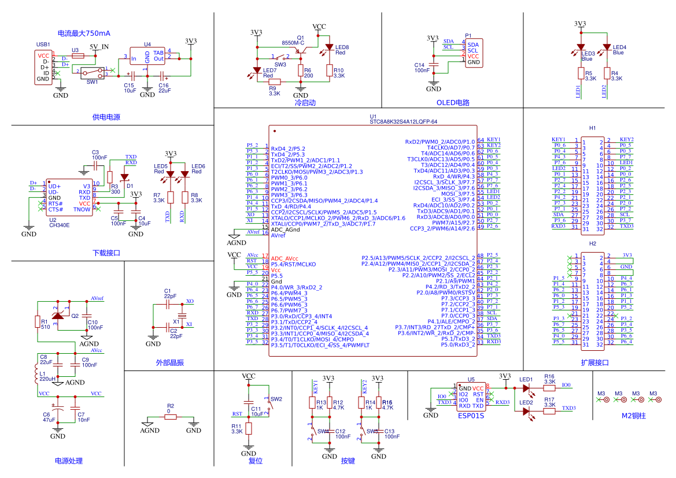Click the 电流最大750mA annotation text
The width and height of the screenshot is (676, 478).
click(x=84, y=33)
